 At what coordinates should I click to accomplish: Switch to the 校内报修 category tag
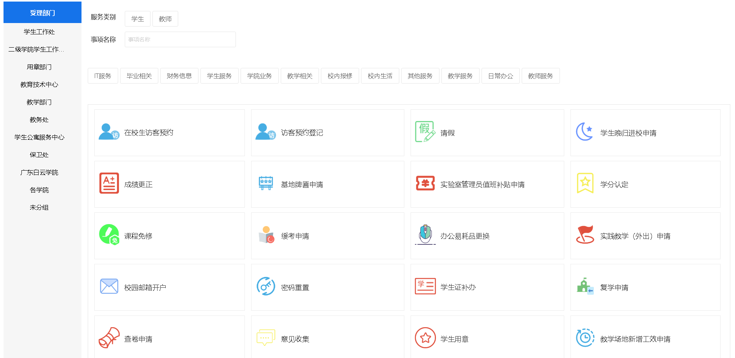pyautogui.click(x=340, y=76)
